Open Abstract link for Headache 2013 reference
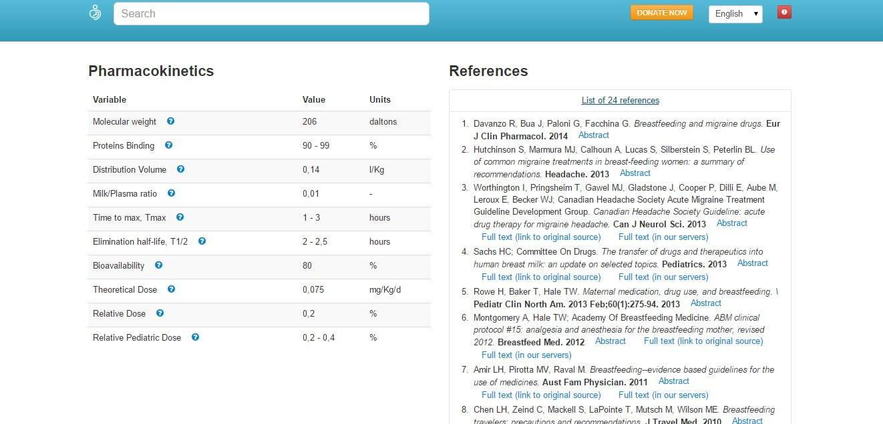 [x=635, y=173]
